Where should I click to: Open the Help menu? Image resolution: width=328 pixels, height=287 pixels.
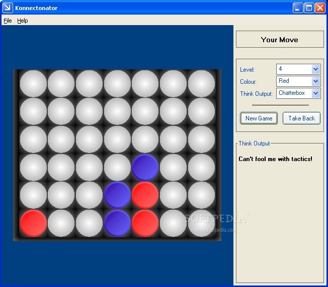click(22, 21)
